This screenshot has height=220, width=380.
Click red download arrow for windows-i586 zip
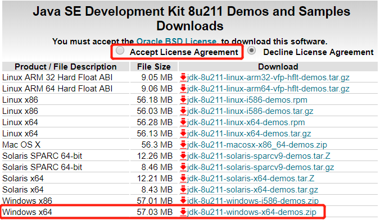[183, 201]
